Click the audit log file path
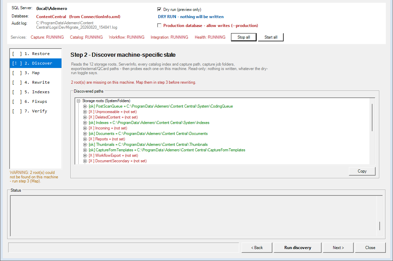Viewport: 393px width, 261px height. (x=77, y=25)
